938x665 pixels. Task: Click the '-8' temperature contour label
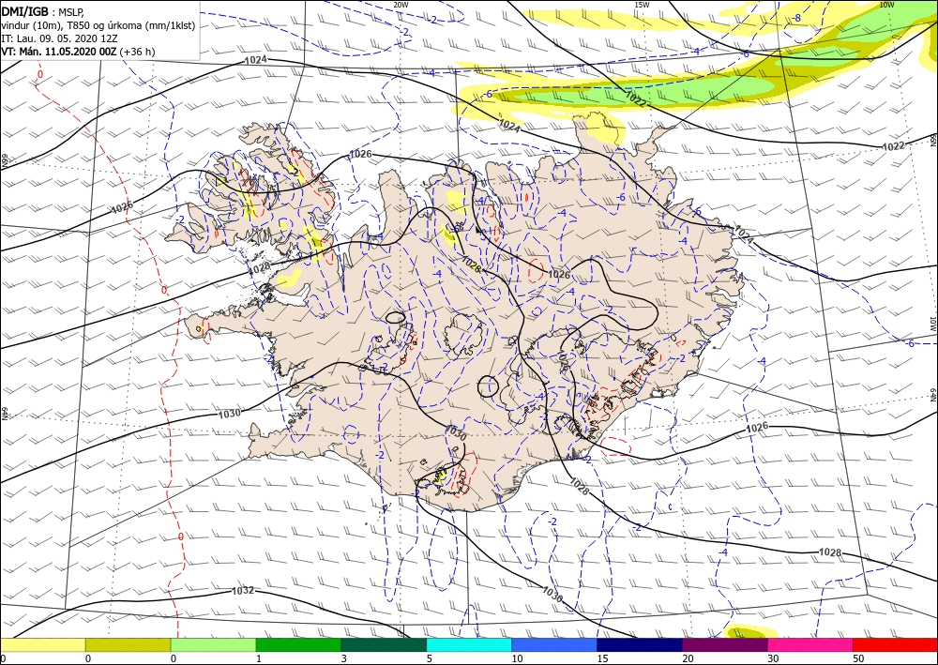point(796,18)
